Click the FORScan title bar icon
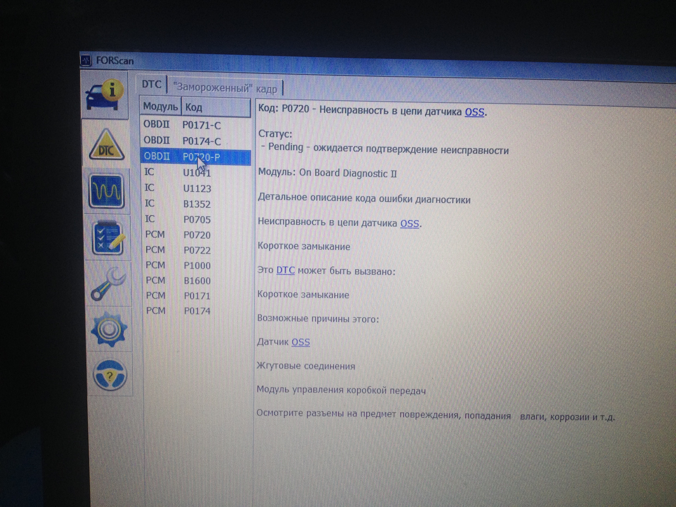 click(86, 61)
